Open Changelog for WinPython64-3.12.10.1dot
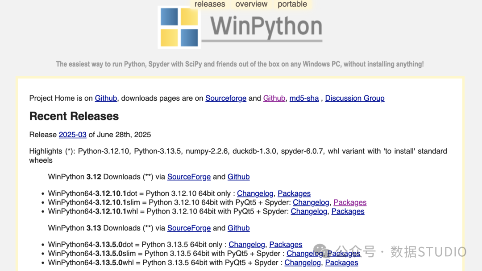Viewport: 482px width, 271px height. [255, 193]
